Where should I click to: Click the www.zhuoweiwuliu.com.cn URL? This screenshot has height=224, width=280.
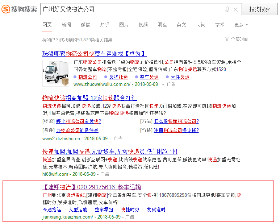[102, 84]
